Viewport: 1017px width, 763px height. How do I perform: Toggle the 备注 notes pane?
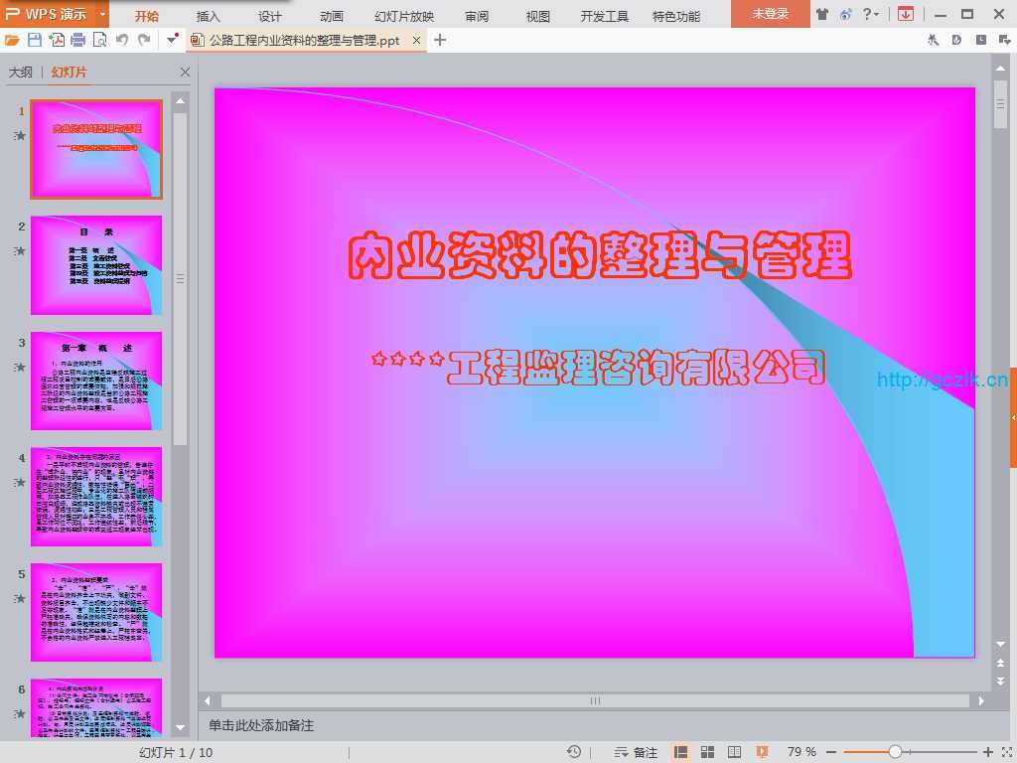637,752
